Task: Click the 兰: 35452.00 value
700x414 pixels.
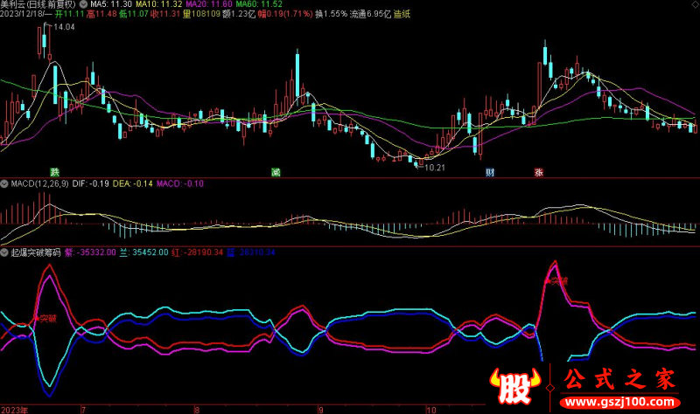Action: coord(143,252)
